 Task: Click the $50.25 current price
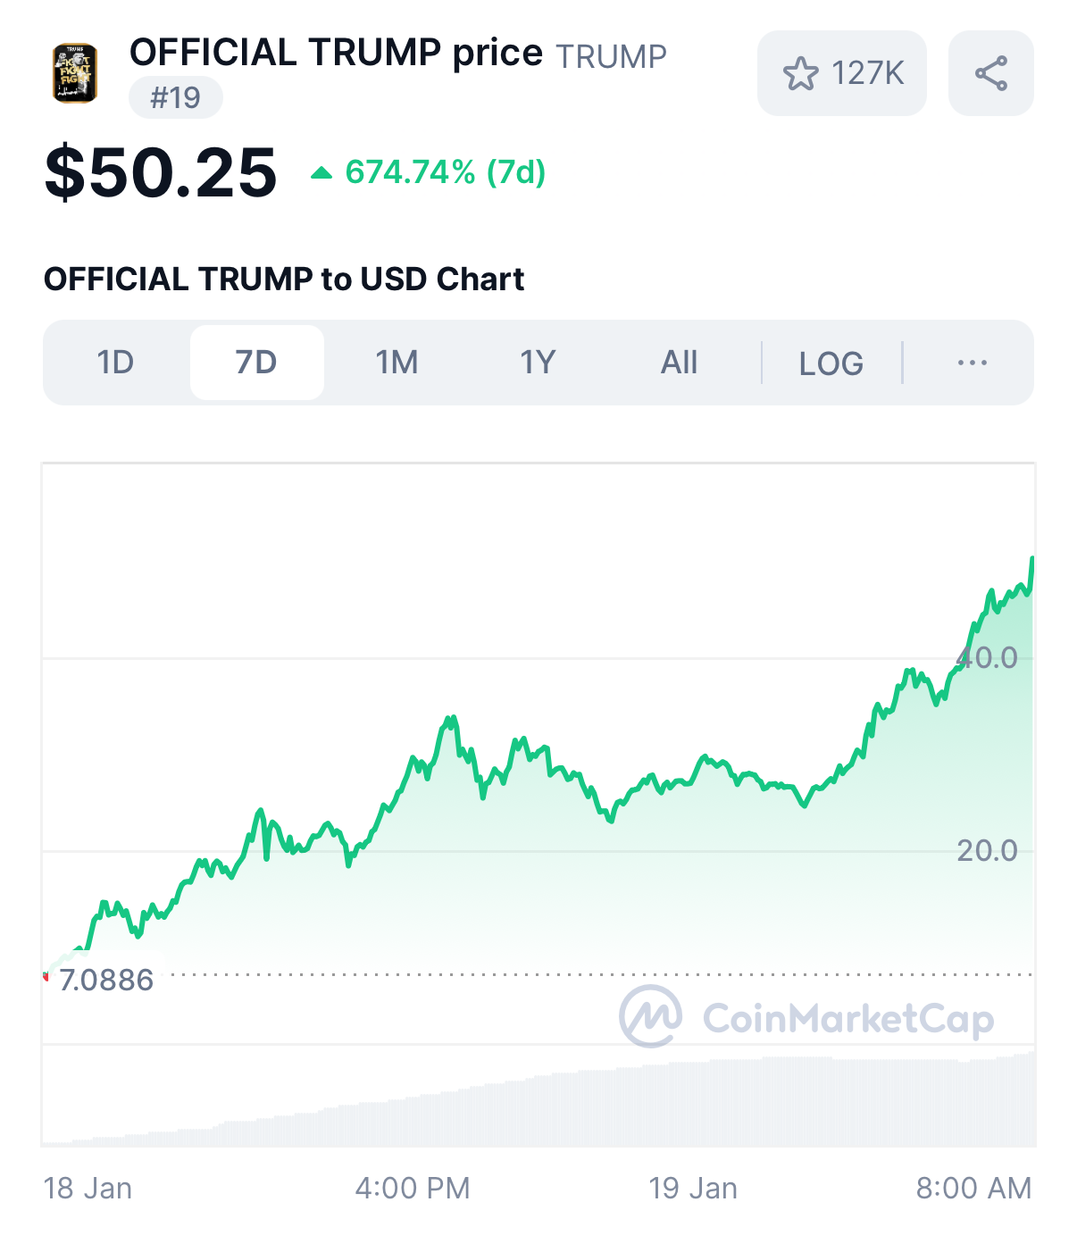point(161,172)
